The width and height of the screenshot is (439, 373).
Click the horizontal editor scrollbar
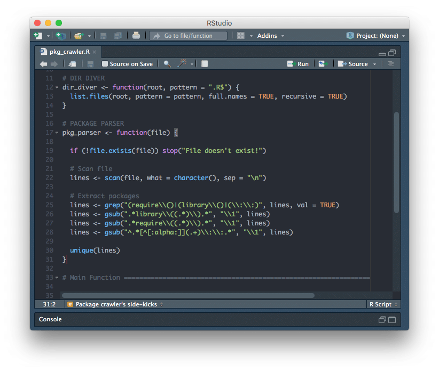pyautogui.click(x=188, y=295)
